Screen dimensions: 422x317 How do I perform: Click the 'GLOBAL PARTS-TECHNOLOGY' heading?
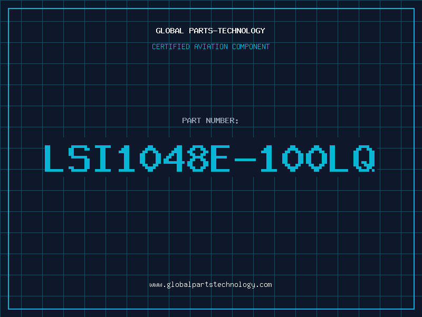coord(210,31)
